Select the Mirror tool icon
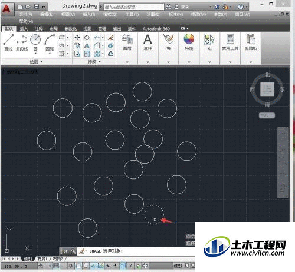The image size is (295, 272). click(87, 45)
